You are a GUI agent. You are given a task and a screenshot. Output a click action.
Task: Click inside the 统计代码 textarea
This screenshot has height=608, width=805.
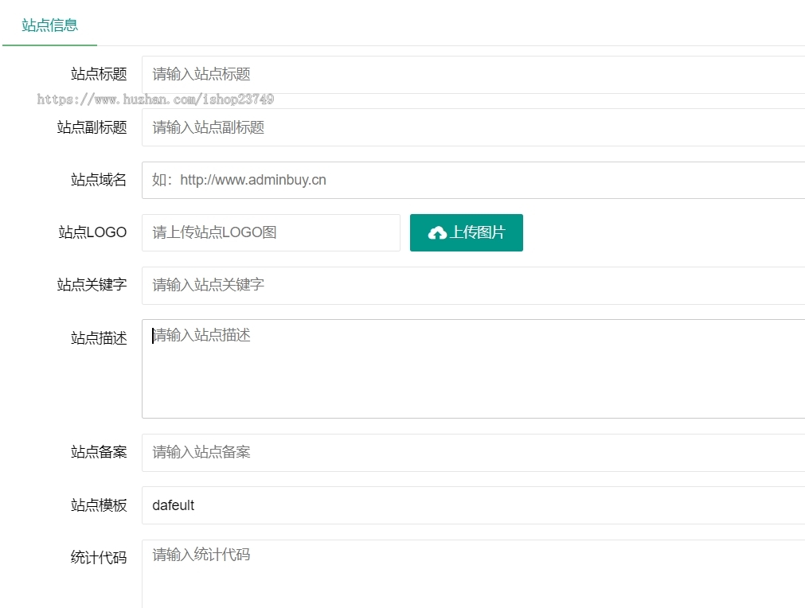[x=473, y=574]
